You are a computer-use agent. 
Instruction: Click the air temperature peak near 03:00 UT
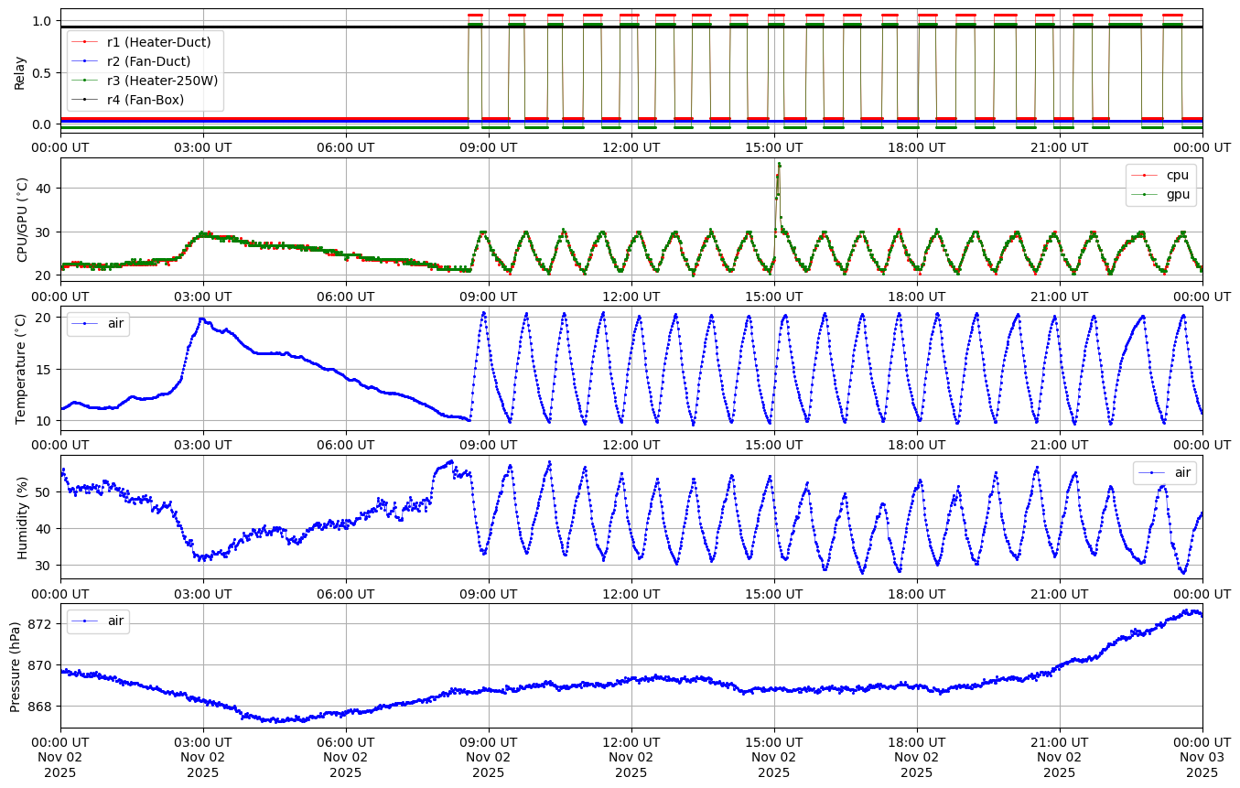(201, 319)
